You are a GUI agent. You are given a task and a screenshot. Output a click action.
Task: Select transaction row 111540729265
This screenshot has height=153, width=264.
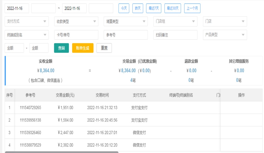pyautogui.click(x=30, y=108)
